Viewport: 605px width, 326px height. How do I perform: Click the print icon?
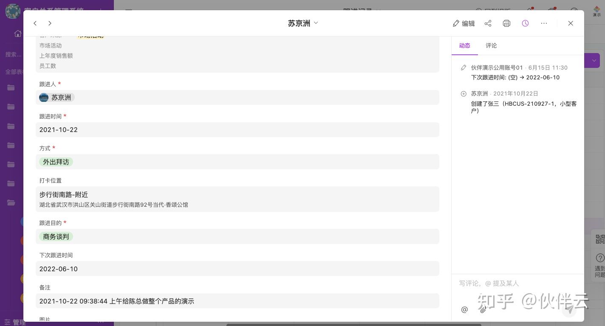tap(506, 23)
